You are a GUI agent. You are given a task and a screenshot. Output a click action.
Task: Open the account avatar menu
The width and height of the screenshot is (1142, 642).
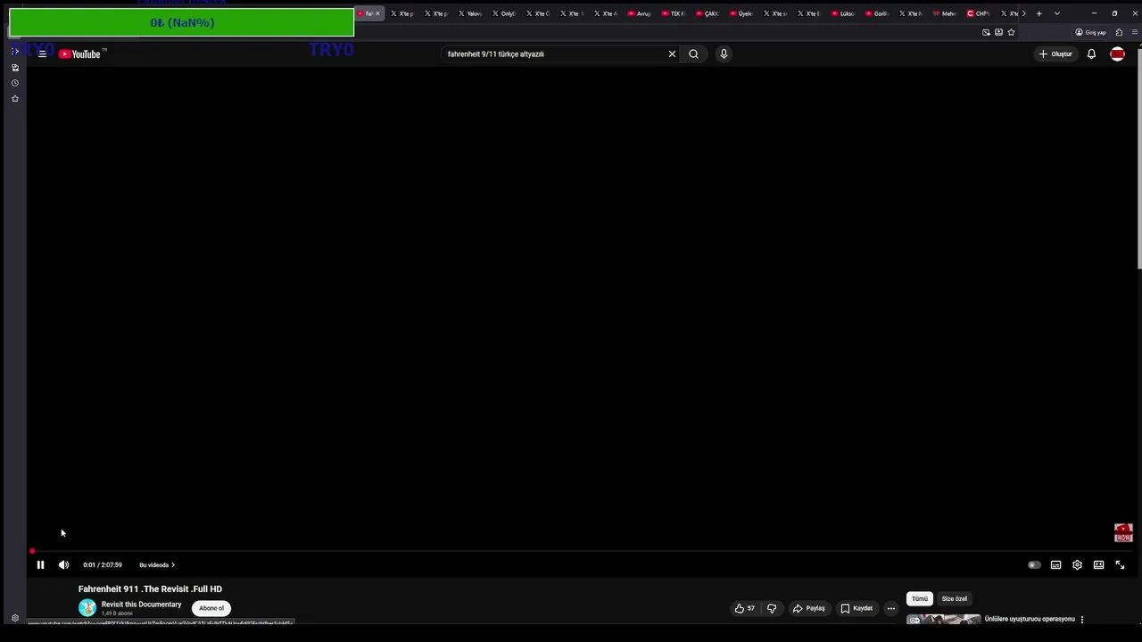(x=1117, y=53)
